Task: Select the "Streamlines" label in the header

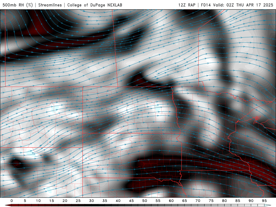Action: 50,5
